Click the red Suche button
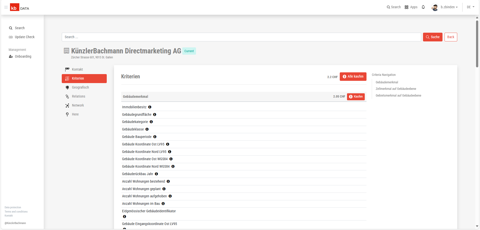Image resolution: width=480 pixels, height=230 pixels. coord(433,37)
